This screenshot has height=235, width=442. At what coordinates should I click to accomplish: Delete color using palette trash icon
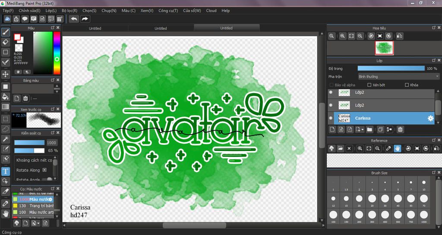click(x=25, y=98)
